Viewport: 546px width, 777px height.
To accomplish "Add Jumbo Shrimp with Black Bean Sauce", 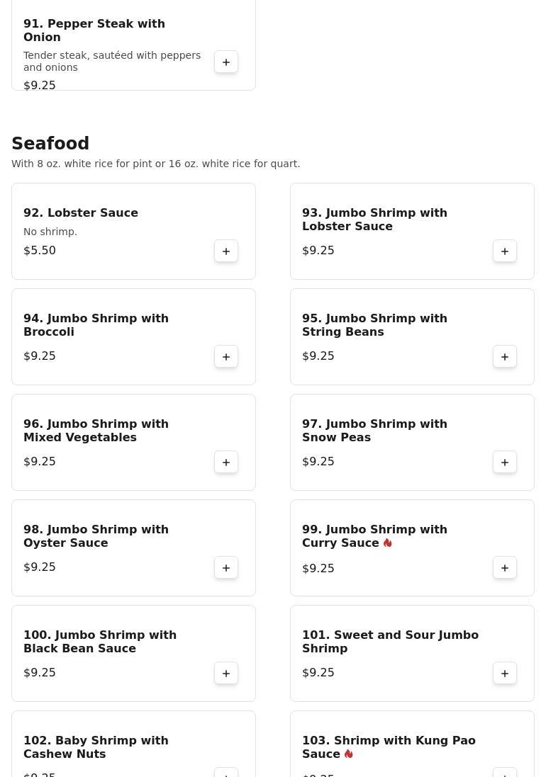I will (226, 674).
